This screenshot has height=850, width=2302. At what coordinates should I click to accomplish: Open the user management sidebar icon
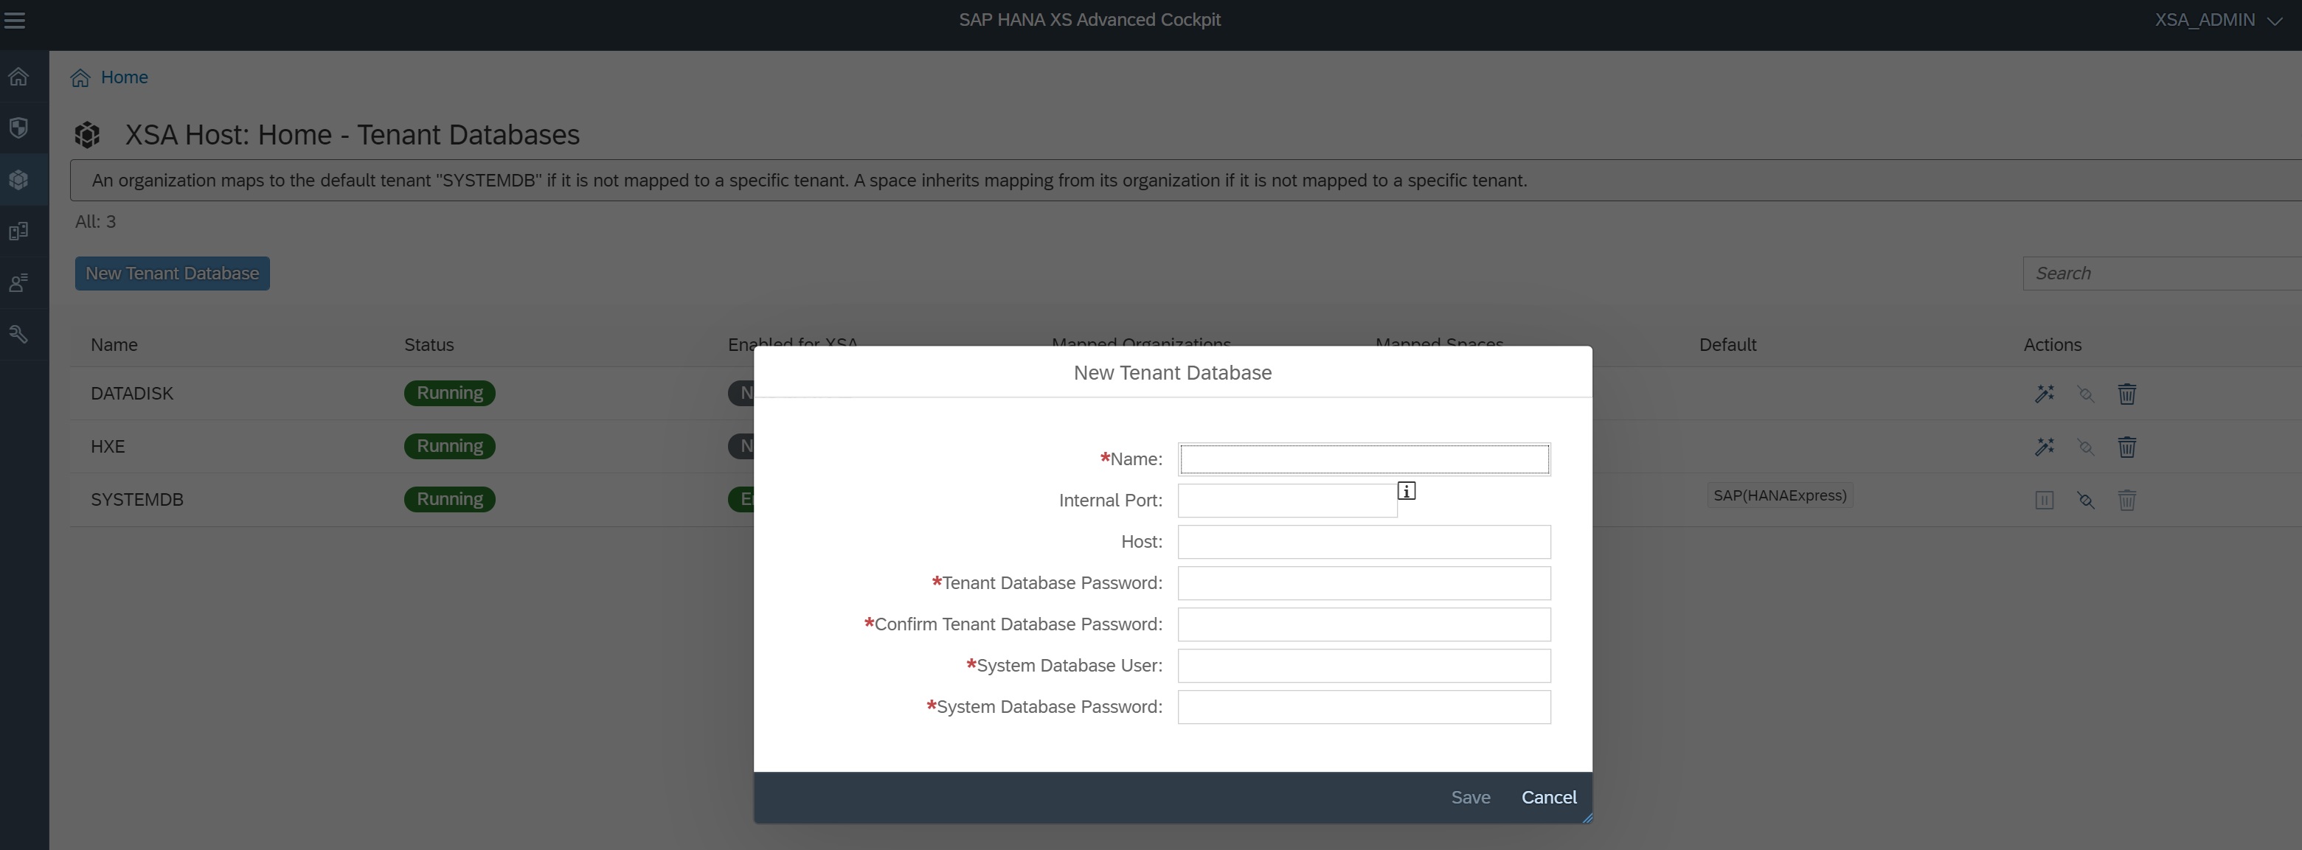click(x=18, y=283)
